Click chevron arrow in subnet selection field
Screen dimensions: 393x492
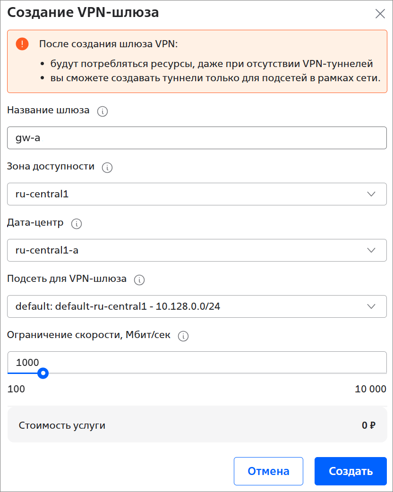click(x=371, y=306)
